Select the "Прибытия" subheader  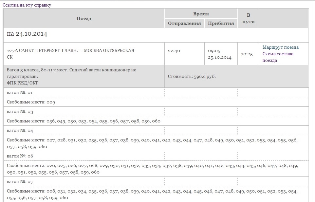coord(221,23)
